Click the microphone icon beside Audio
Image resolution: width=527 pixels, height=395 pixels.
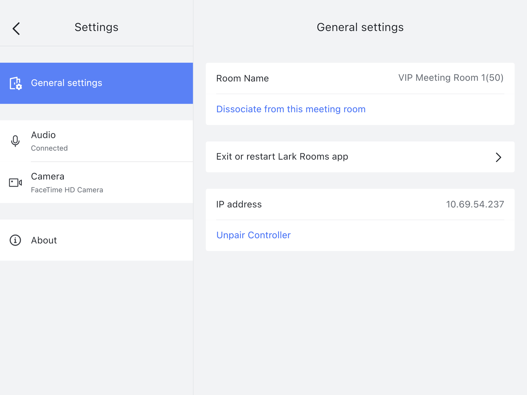[15, 141]
